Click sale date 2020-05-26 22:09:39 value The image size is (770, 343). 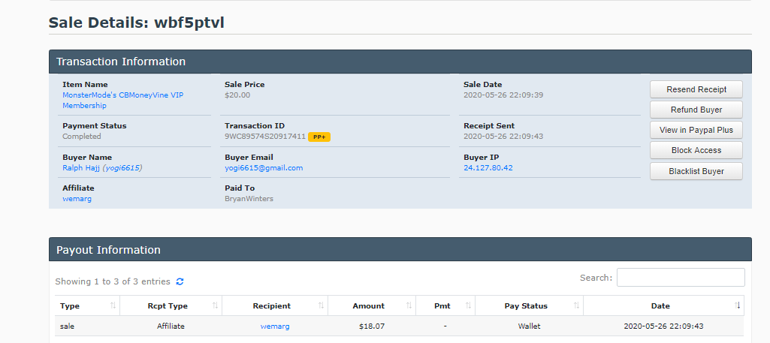[503, 95]
